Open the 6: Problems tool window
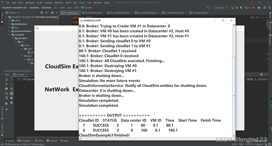The height and width of the screenshot is (146, 272). [x=24, y=141]
